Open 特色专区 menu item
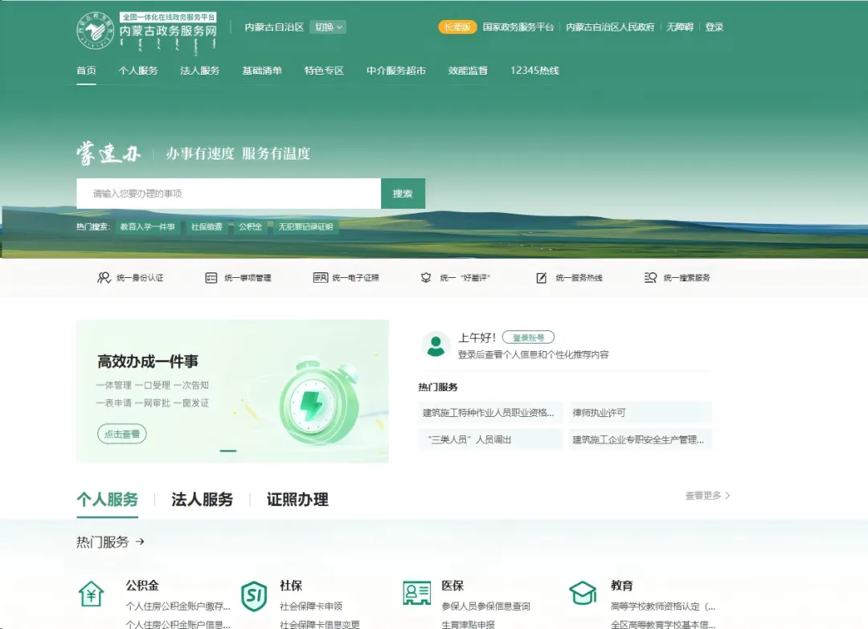868x629 pixels. pyautogui.click(x=325, y=71)
